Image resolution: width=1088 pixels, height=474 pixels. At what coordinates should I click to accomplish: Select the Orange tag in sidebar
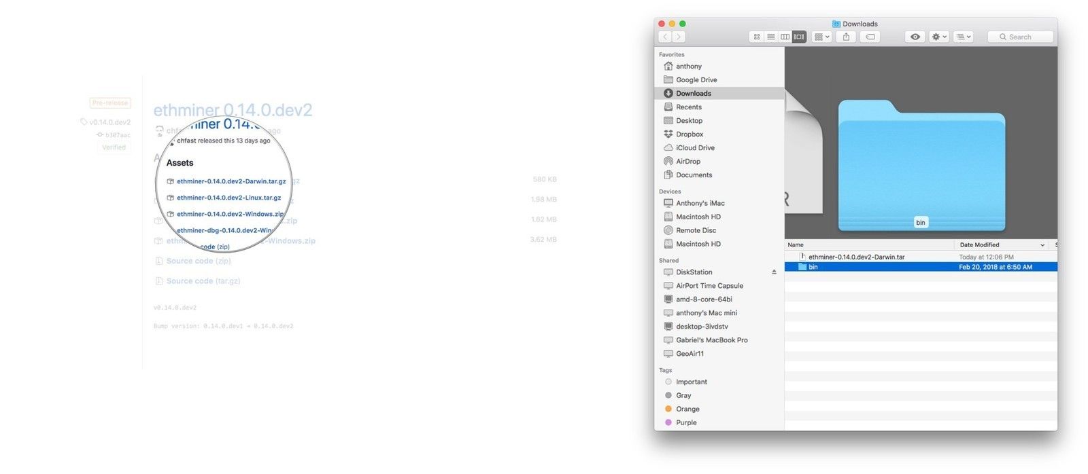(x=687, y=409)
